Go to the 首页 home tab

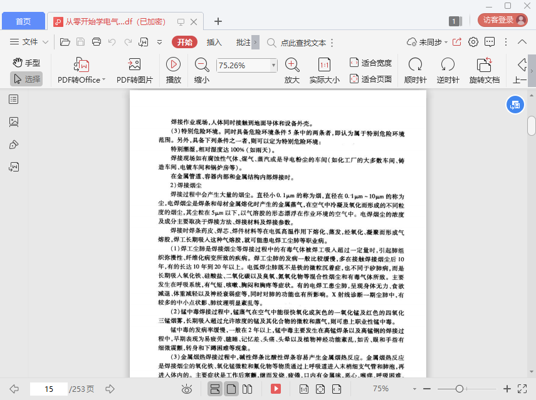click(x=23, y=21)
